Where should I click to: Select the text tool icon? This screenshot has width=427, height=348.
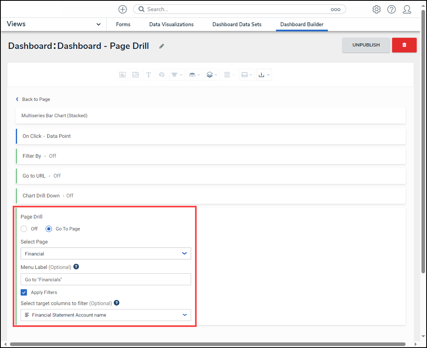click(149, 75)
